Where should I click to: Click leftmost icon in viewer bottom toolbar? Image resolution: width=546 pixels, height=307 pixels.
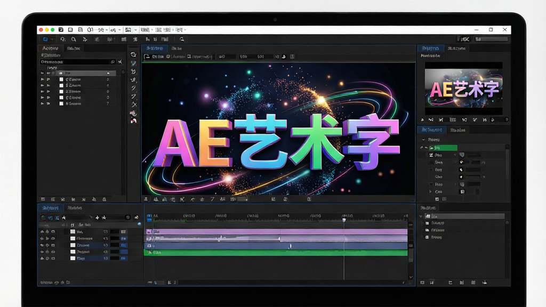pos(146,199)
